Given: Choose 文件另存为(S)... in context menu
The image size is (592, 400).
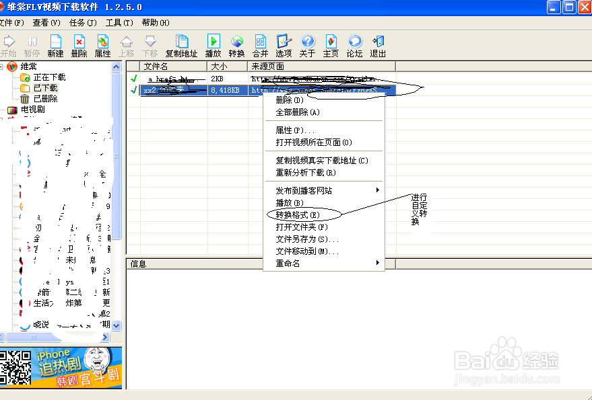Looking at the screenshot, I should [323, 239].
